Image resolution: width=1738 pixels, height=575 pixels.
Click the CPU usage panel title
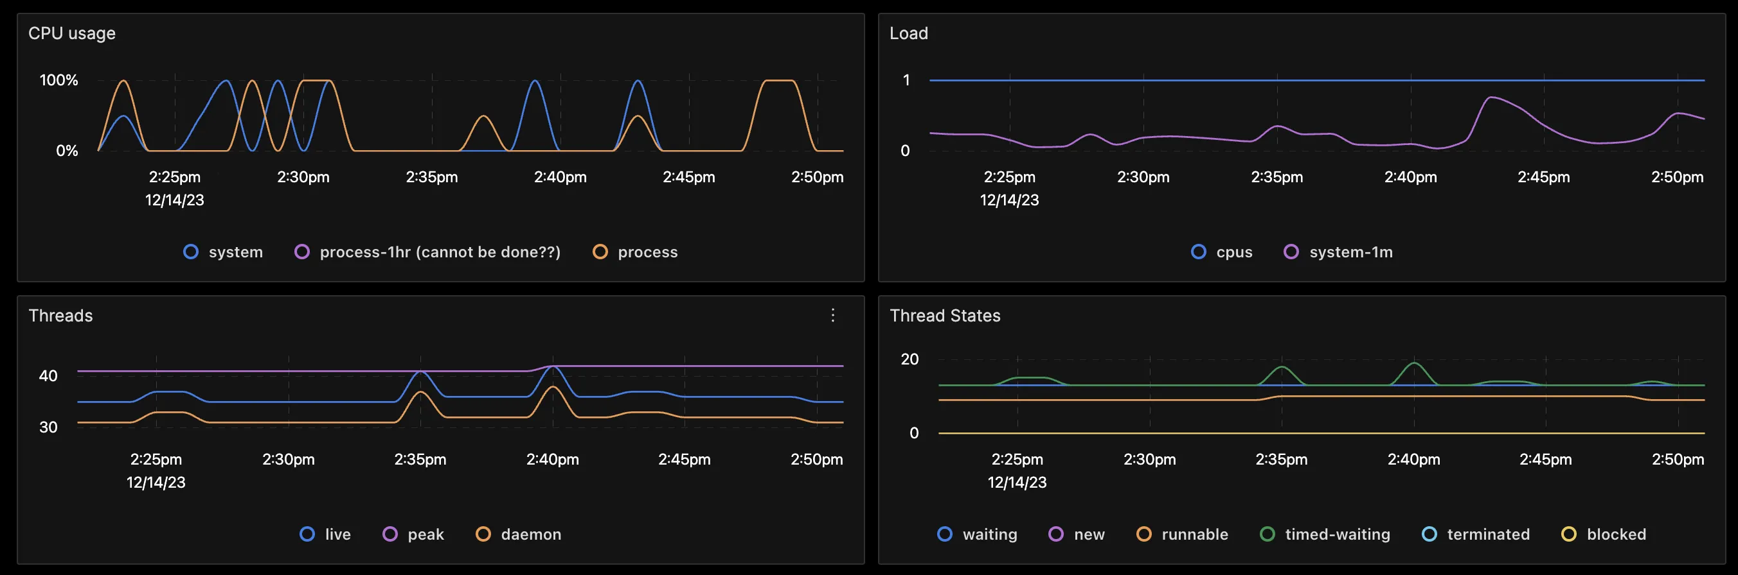(x=71, y=33)
